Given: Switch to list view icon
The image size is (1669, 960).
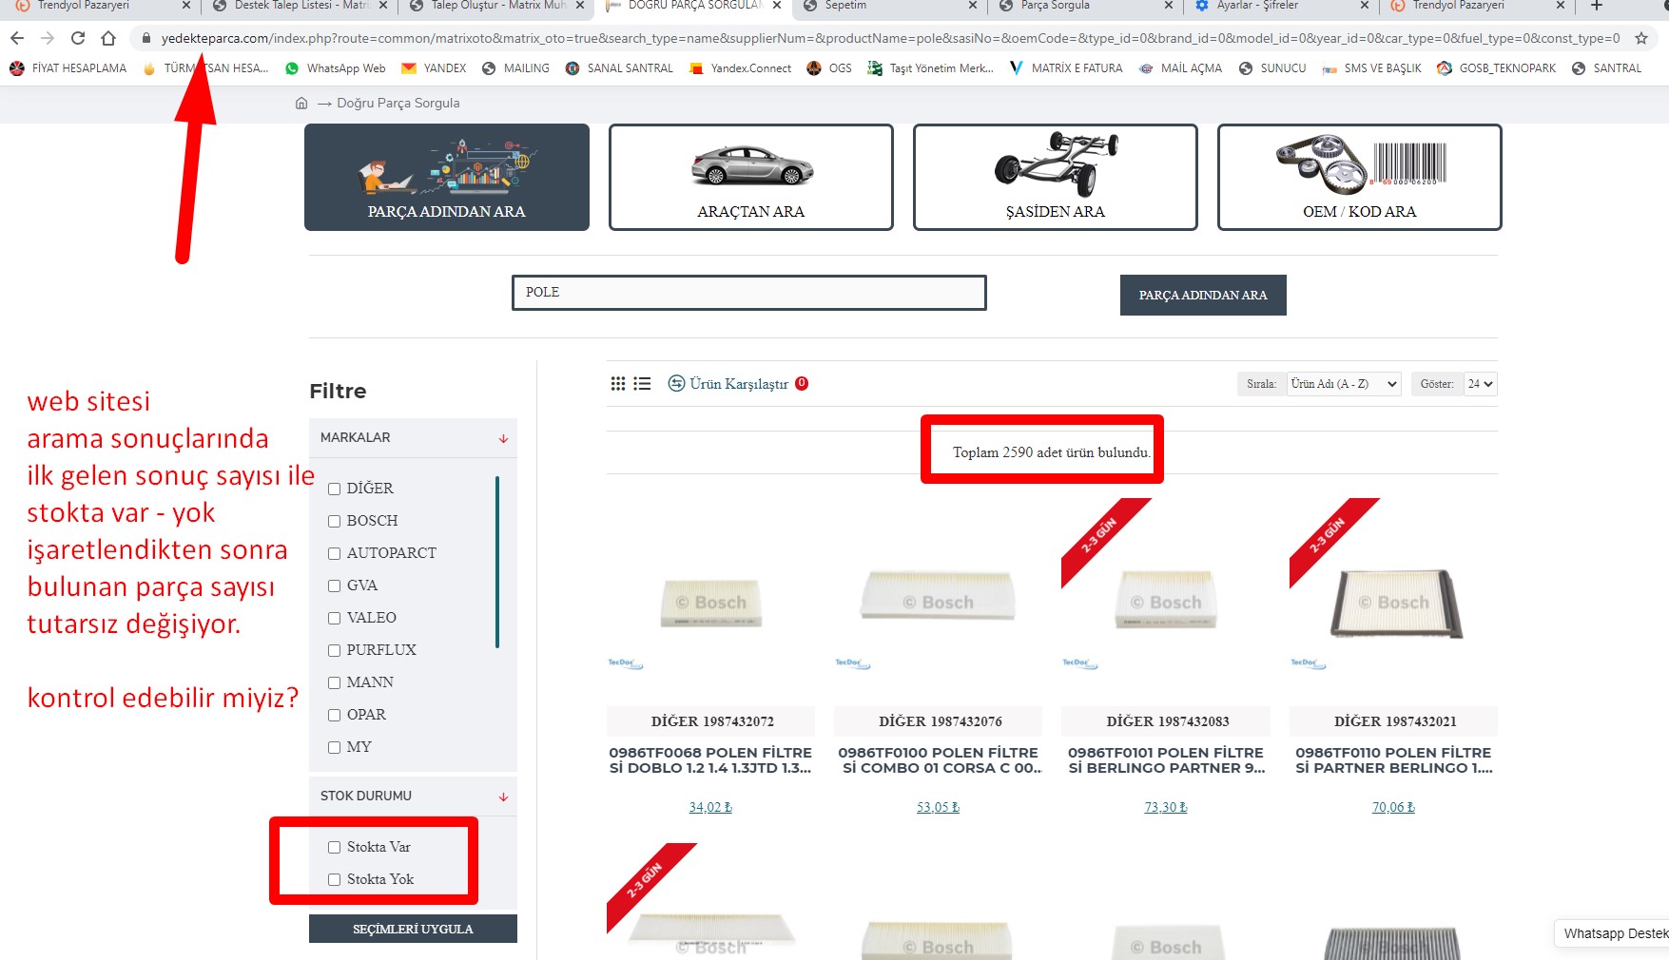Looking at the screenshot, I should pos(643,384).
